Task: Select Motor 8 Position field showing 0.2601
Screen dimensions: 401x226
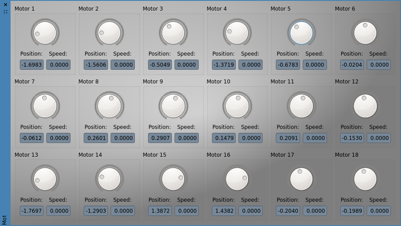Action: coord(96,138)
